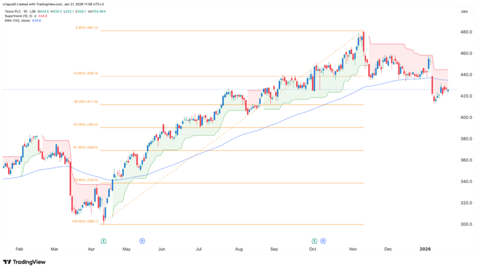This screenshot has width=478, height=270.
Task: Click the Sep label on time axis
Action: point(274,249)
